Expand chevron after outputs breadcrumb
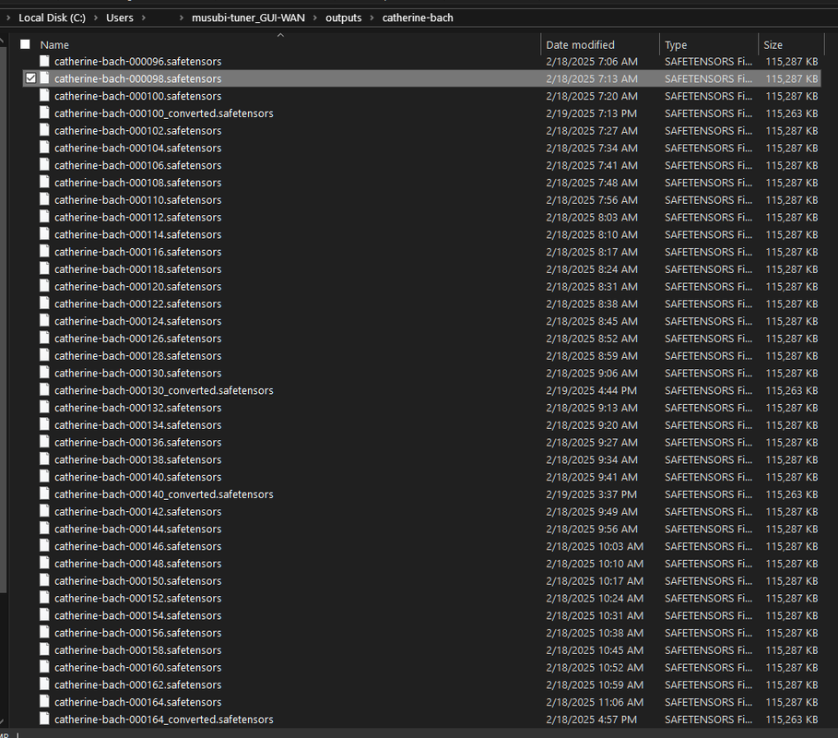Image resolution: width=838 pixels, height=738 pixels. [x=372, y=18]
